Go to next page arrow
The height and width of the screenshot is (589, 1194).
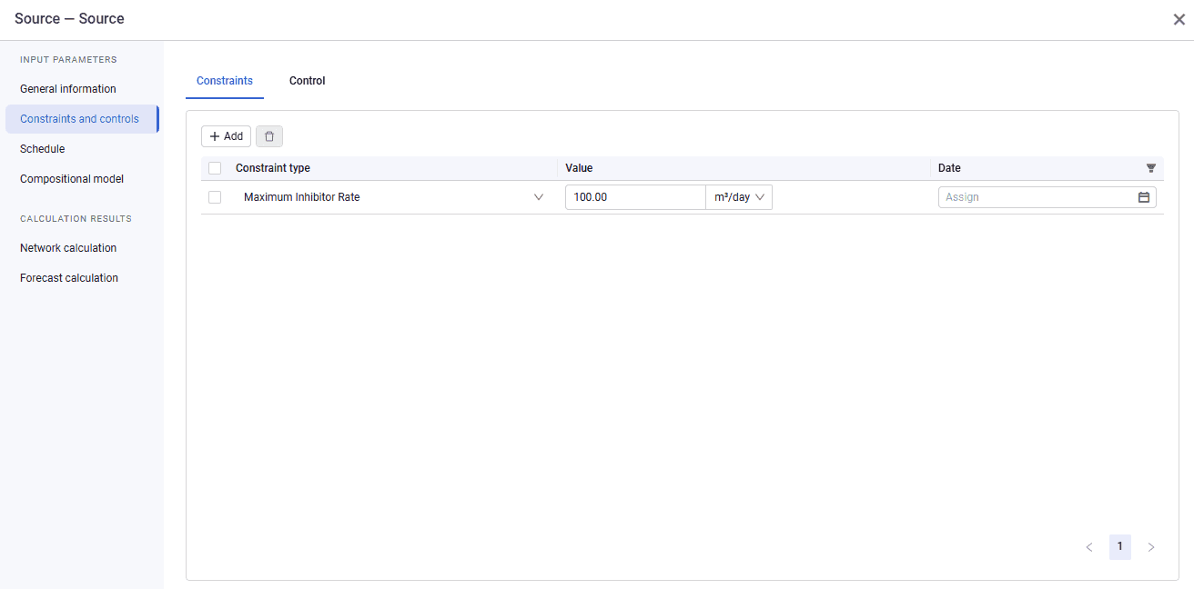[x=1151, y=547]
